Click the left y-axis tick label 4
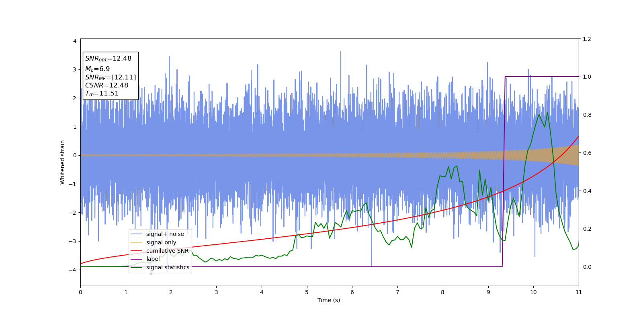Image resolution: width=643 pixels, height=321 pixels. [75, 41]
